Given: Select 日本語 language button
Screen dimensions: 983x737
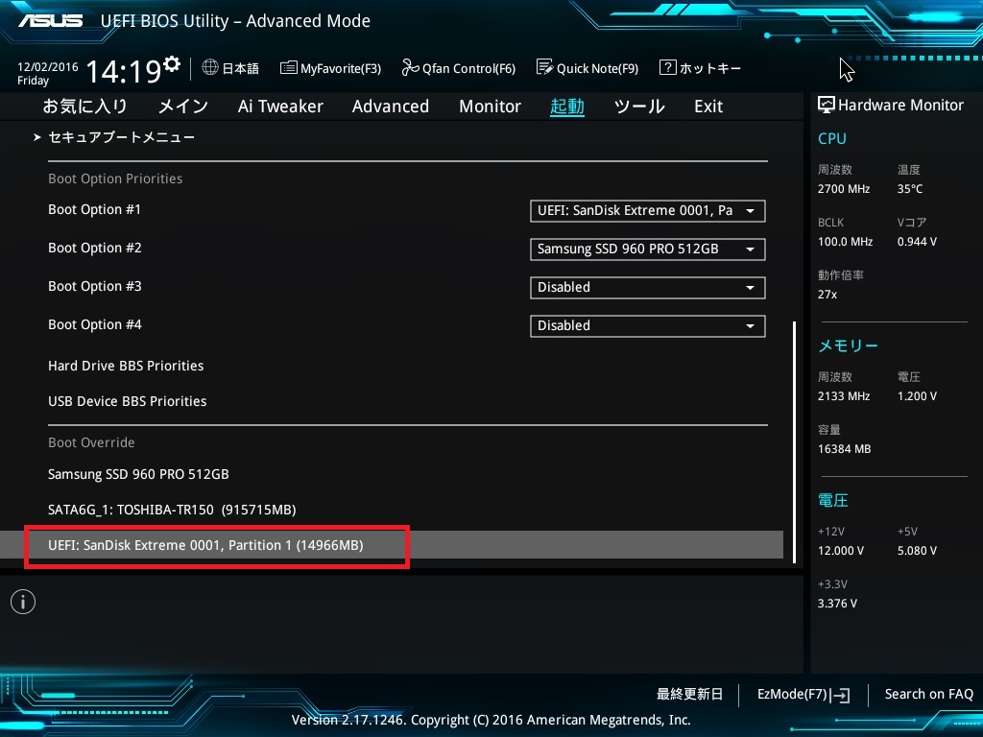Looking at the screenshot, I should (x=240, y=68).
